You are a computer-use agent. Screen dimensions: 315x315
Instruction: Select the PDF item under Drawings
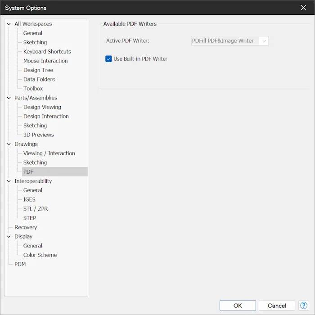click(x=55, y=171)
